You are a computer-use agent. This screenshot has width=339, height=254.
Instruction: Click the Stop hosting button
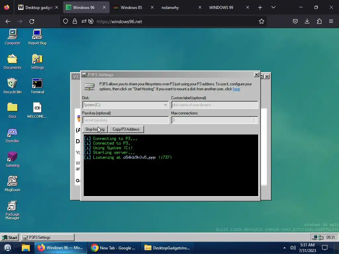pyautogui.click(x=95, y=129)
